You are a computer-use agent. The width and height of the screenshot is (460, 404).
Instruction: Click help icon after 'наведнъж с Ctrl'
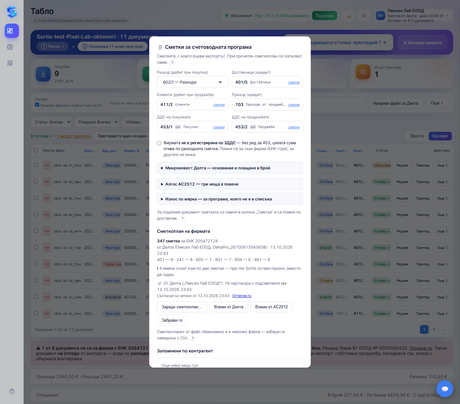193,338
